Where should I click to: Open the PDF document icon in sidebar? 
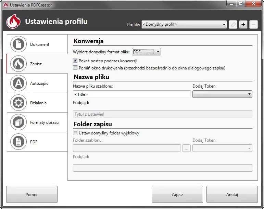(18, 142)
